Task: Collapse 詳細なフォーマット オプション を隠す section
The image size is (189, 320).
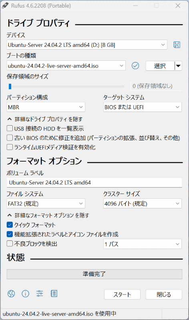Action: pos(48,215)
